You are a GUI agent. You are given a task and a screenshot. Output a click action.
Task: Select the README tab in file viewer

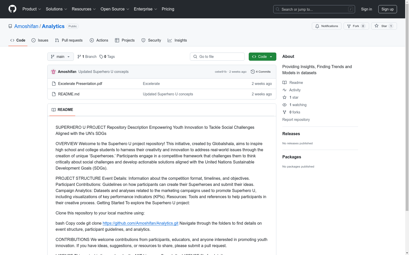coord(62,110)
